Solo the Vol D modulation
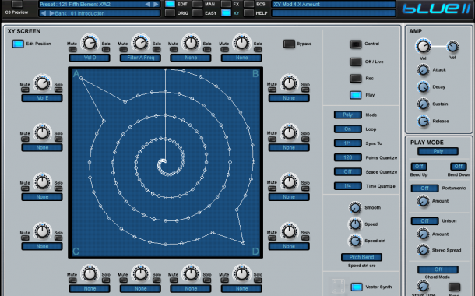The width and height of the screenshot is (475, 296). pos(106,49)
